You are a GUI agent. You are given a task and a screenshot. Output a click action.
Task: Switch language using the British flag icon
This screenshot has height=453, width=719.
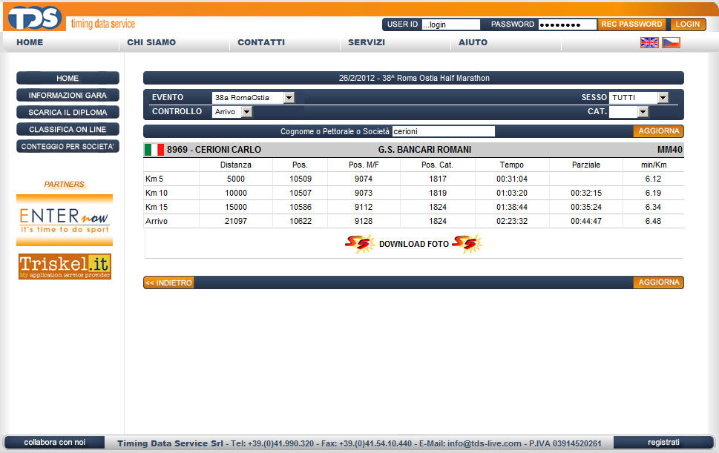(x=649, y=43)
